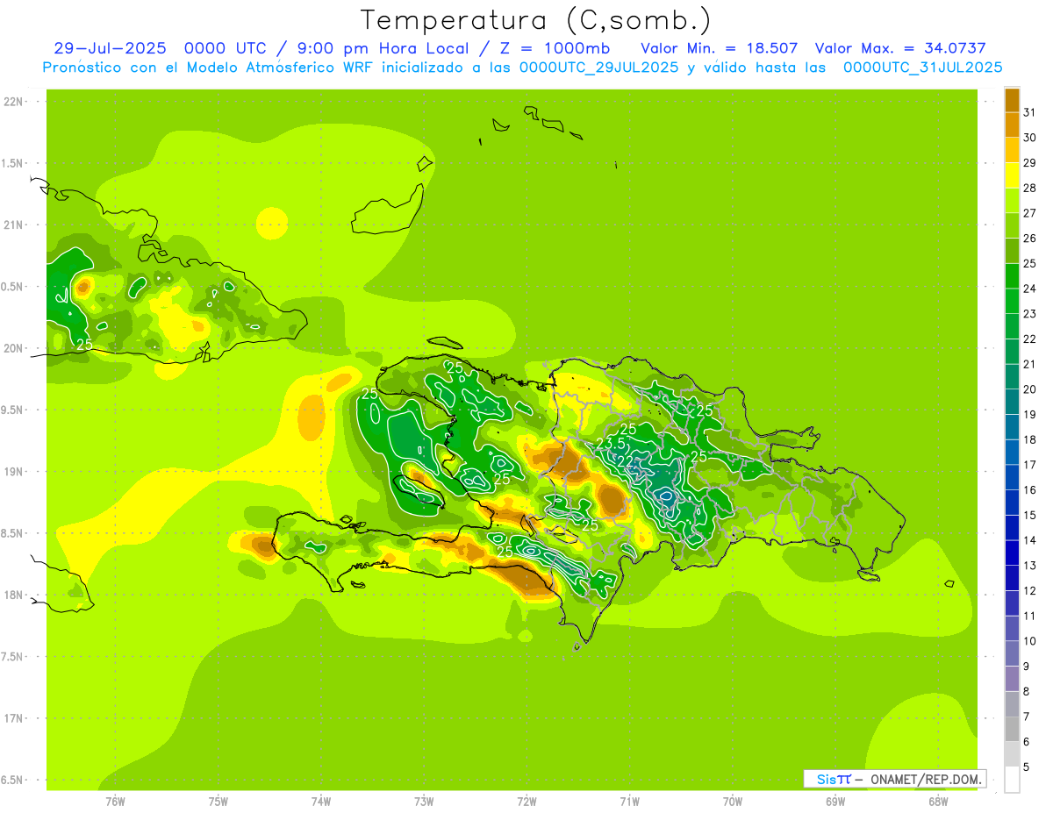Click the colorbar label "28"

(1029, 188)
